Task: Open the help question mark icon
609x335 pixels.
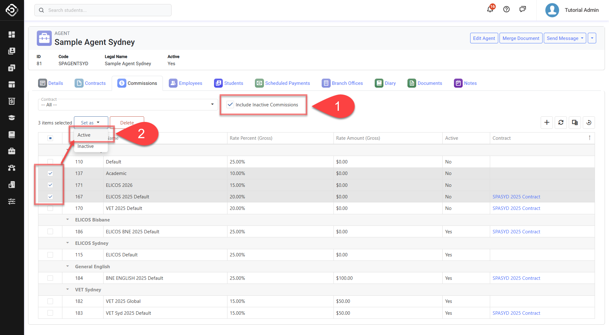Action: click(x=506, y=9)
